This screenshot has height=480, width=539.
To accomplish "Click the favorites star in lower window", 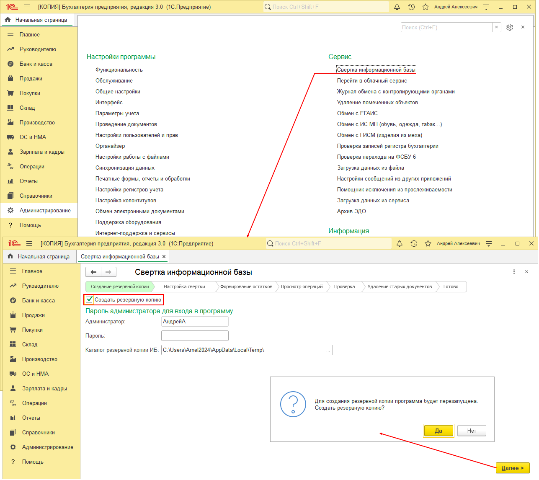I will pos(428,243).
